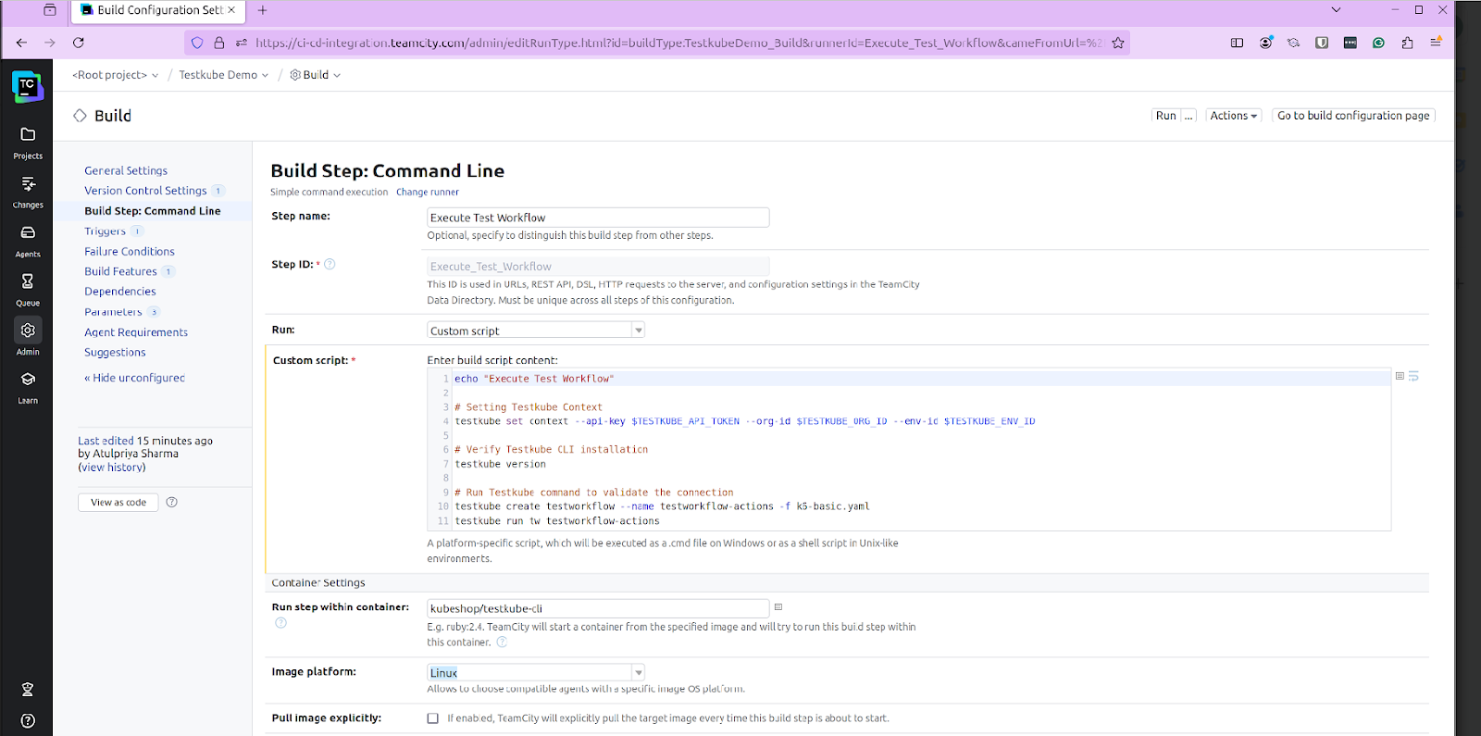Open the Dependencies settings page

pyautogui.click(x=120, y=292)
